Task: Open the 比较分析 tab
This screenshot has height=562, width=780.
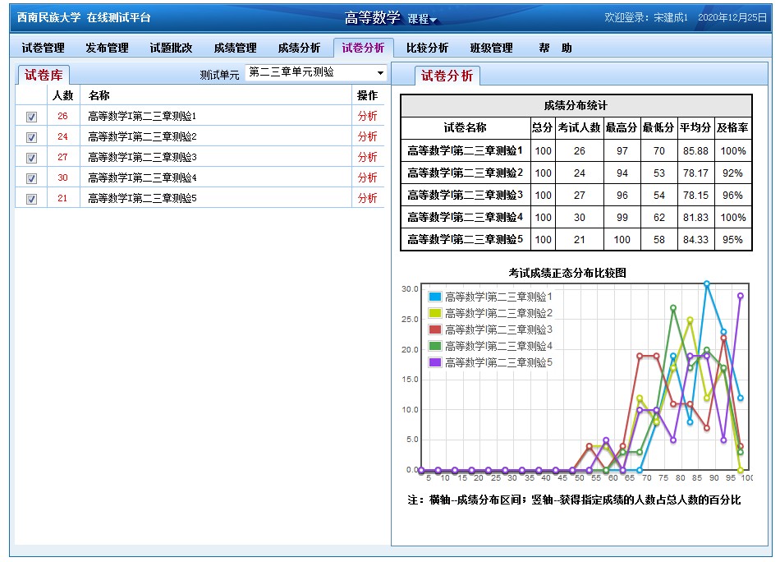Action: pyautogui.click(x=427, y=48)
